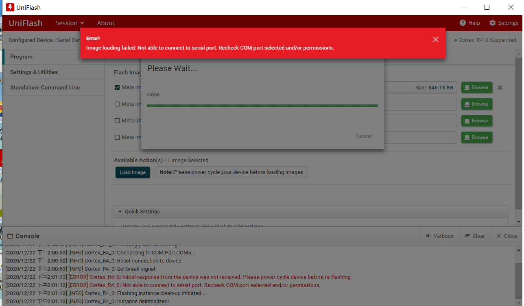Toggle Verbose console output
The image size is (524, 306).
point(439,236)
